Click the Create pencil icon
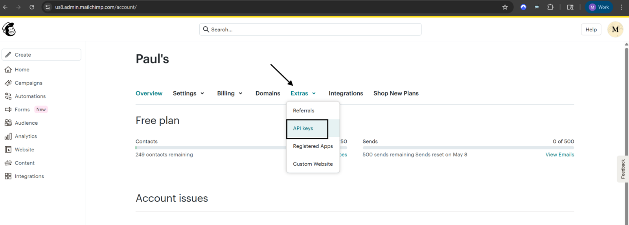629x225 pixels. coord(8,55)
